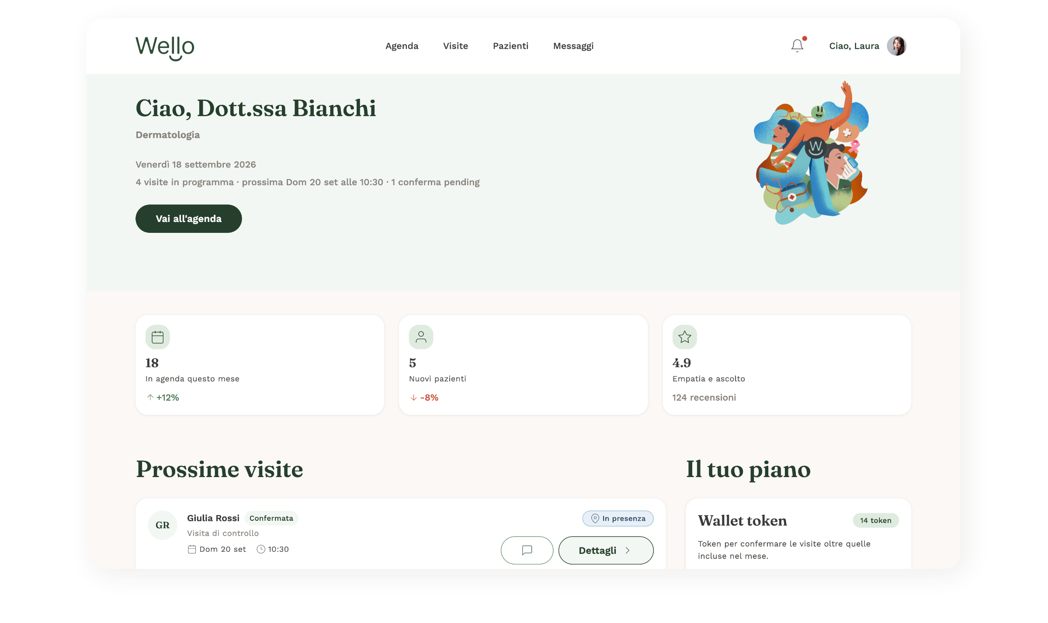Screen dimensions: 1048x623
Task: Click the Dermatologia specialty label
Action: pos(168,135)
